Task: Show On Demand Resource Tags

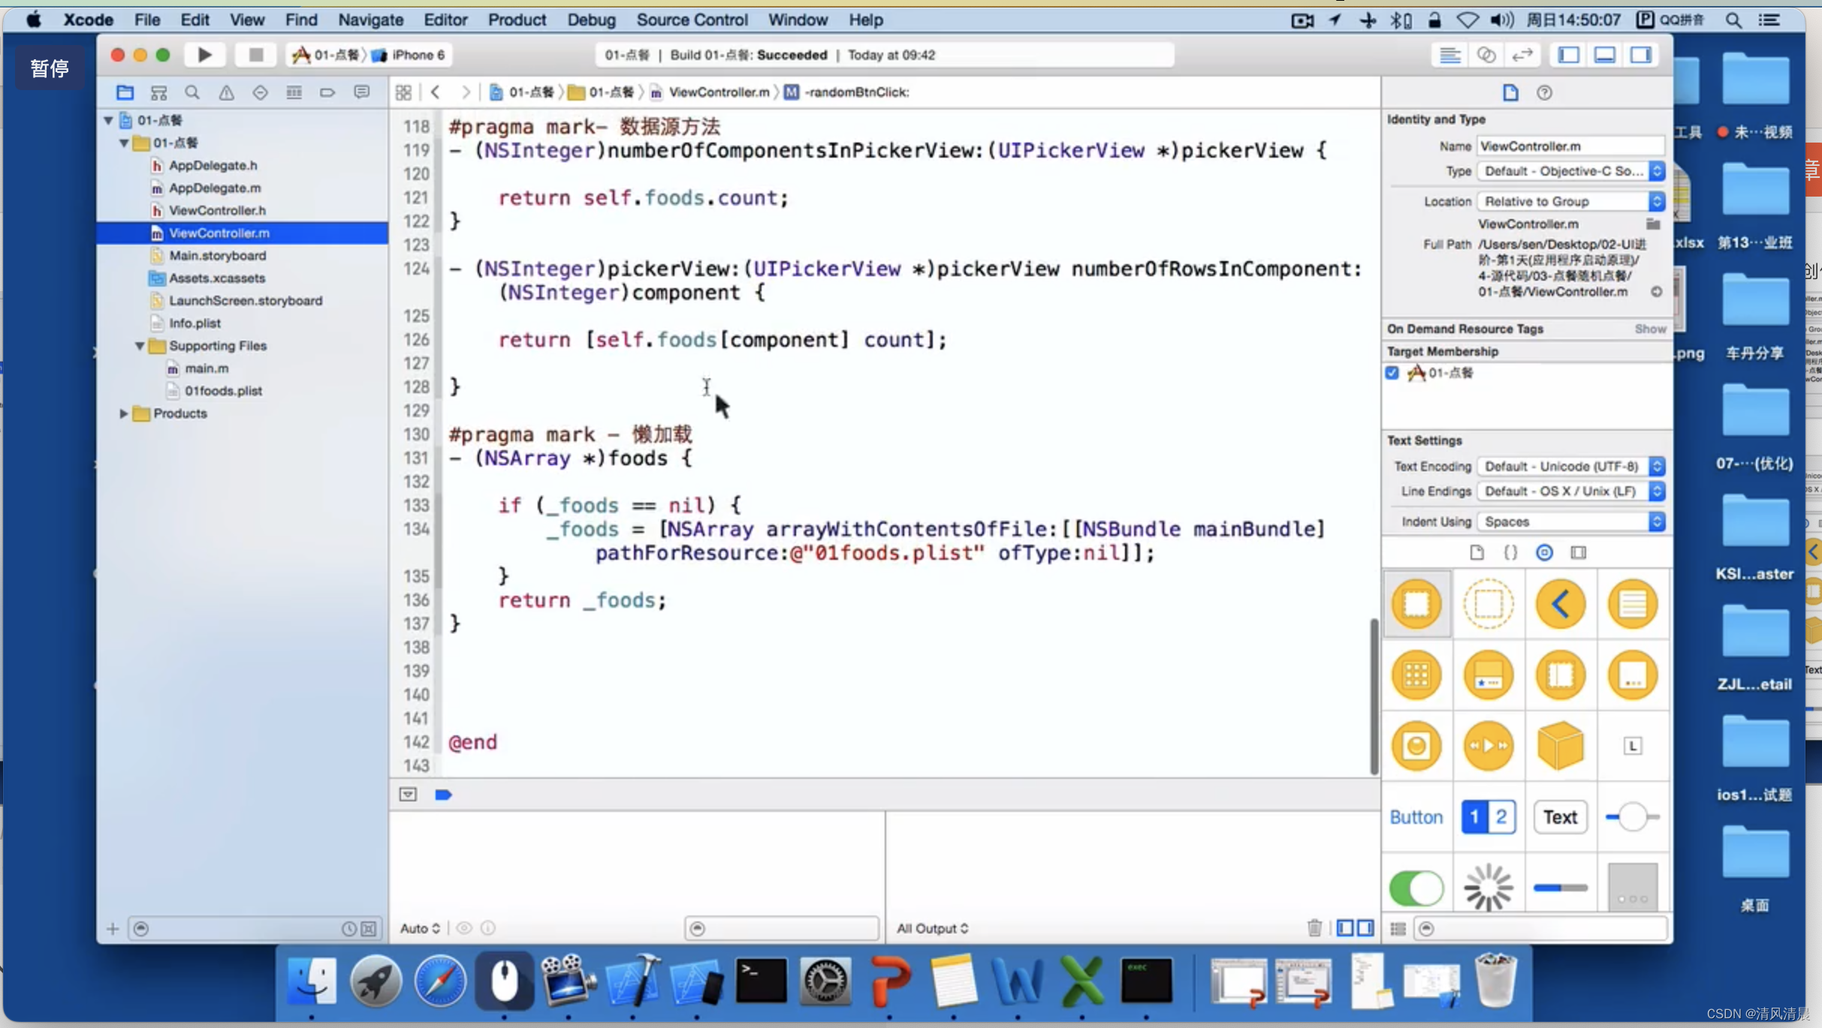Action: pos(1650,329)
